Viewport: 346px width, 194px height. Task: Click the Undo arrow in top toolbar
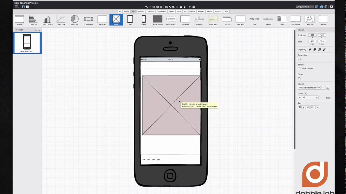(x=146, y=7)
